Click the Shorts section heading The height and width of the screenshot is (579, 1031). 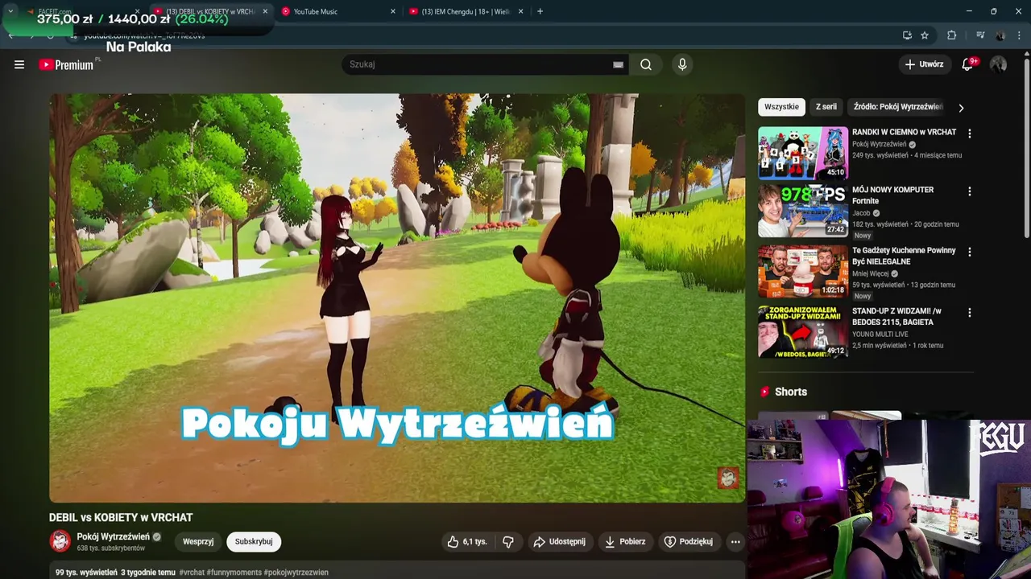click(x=790, y=392)
